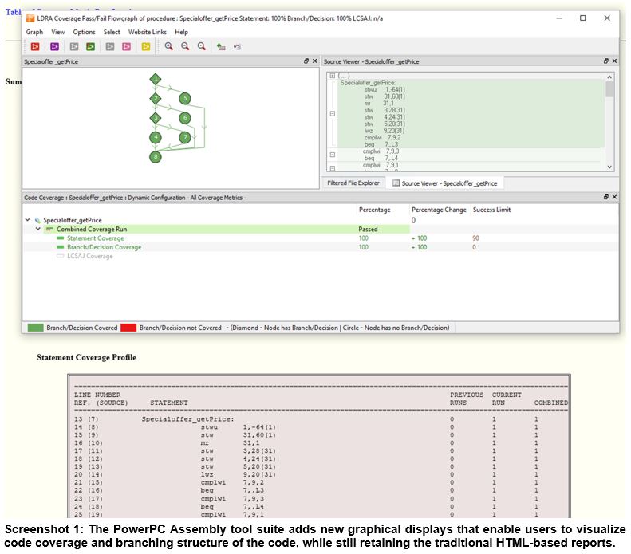Open the Select menu

click(x=112, y=32)
